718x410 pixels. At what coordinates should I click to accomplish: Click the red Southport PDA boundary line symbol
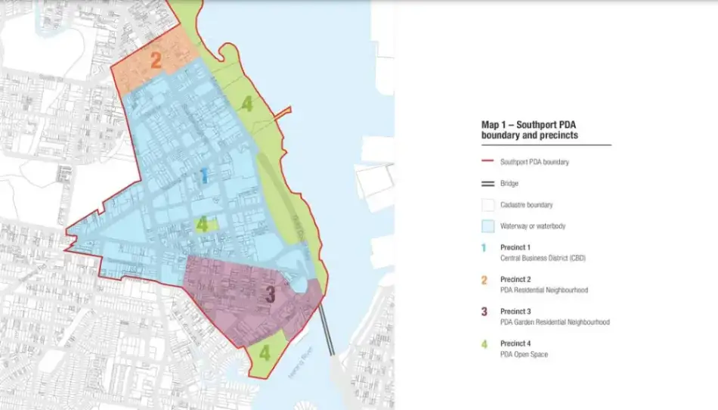[487, 161]
